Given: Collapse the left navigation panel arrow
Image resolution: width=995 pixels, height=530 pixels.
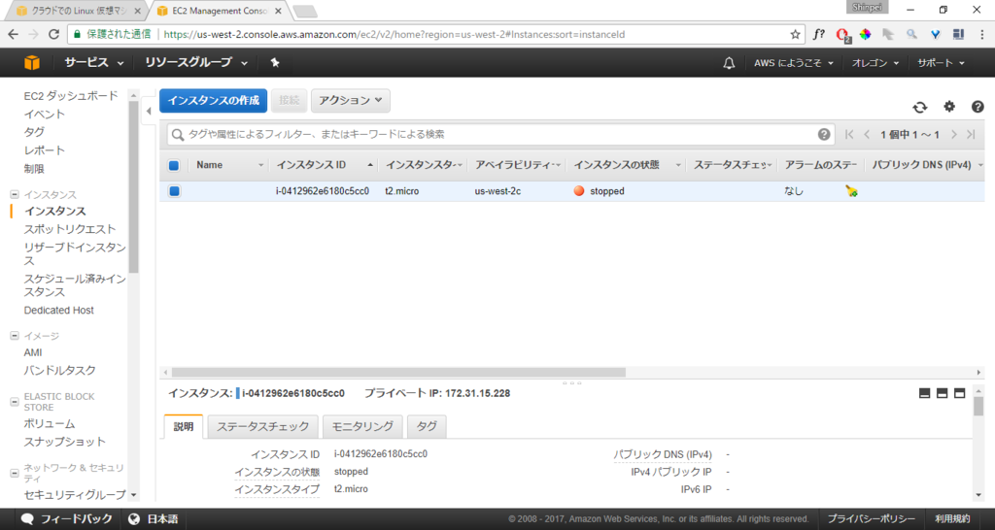Looking at the screenshot, I should click(149, 111).
